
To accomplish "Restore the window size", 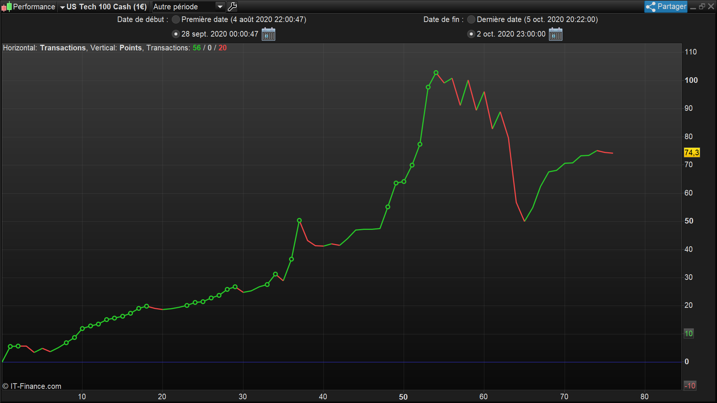I will click(x=702, y=7).
